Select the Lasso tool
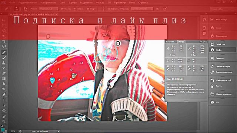The width and height of the screenshot is (237, 133). point(4,31)
